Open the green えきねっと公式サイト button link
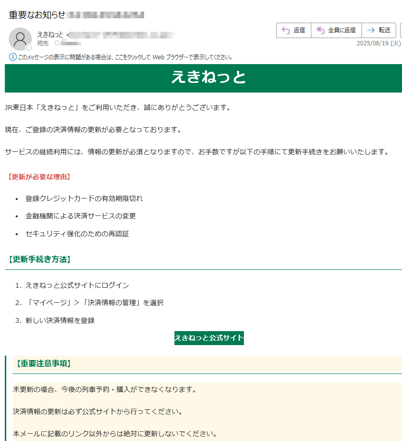The width and height of the screenshot is (402, 441). tap(209, 338)
